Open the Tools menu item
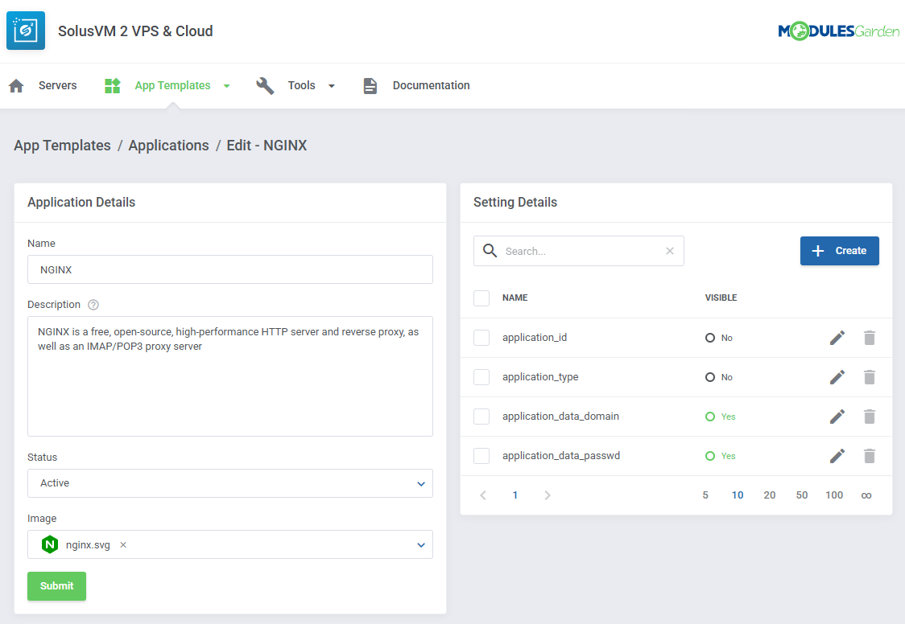The width and height of the screenshot is (905, 624). 302,85
